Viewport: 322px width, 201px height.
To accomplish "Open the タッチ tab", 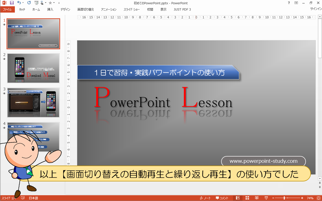I will 22,10.
